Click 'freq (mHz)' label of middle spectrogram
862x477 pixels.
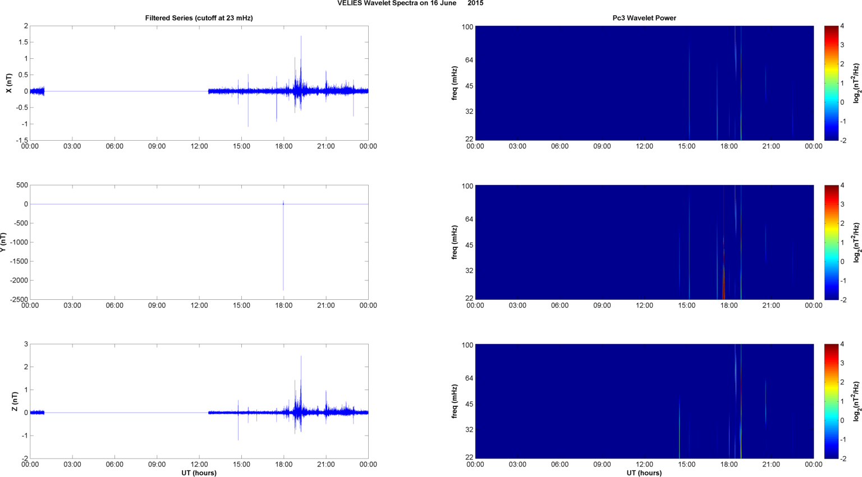455,242
